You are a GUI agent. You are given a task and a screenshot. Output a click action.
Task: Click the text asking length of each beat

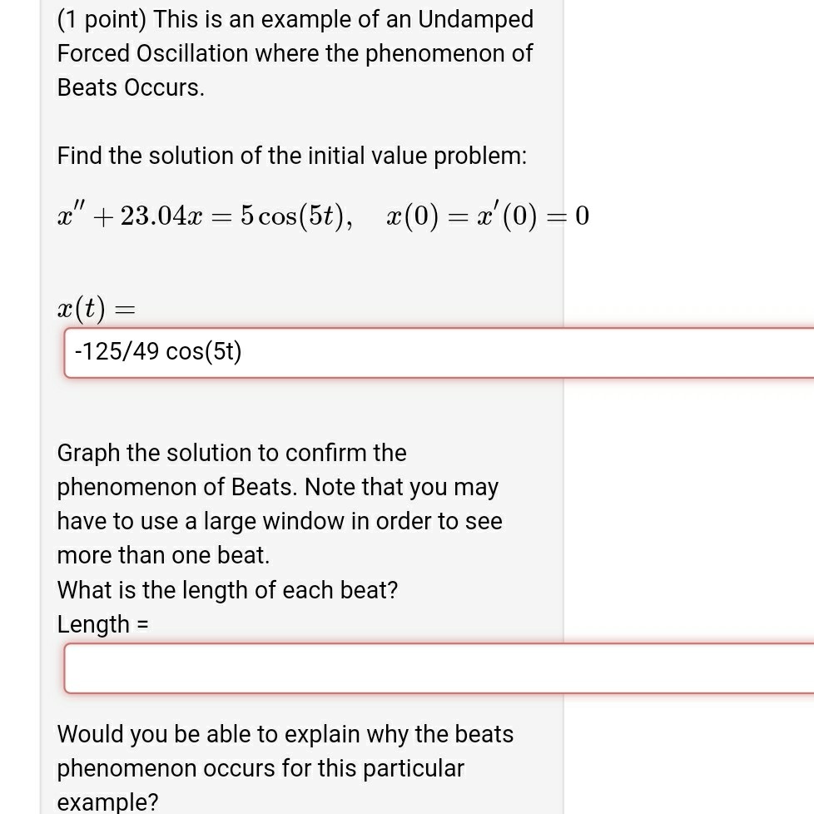226,590
